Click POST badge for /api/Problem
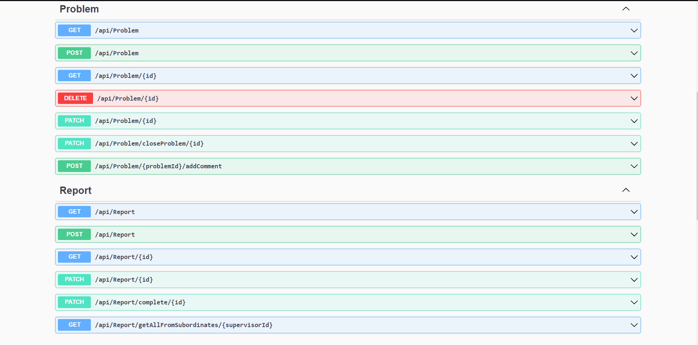The height and width of the screenshot is (345, 698). click(74, 53)
